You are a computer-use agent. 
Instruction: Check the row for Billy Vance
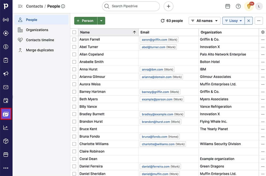[74, 107]
